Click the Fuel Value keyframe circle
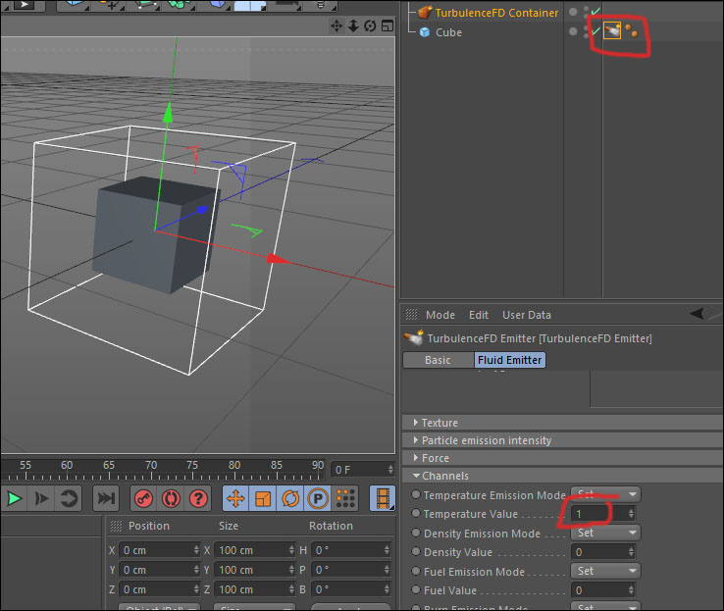Image resolution: width=724 pixels, height=611 pixels. point(416,589)
